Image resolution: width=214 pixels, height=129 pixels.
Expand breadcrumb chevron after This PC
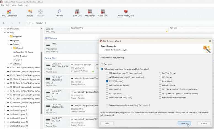[46, 23]
